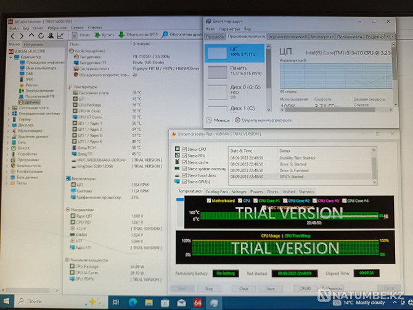Toggle Stress cache checkbox
413x310 pixels.
(x=184, y=162)
